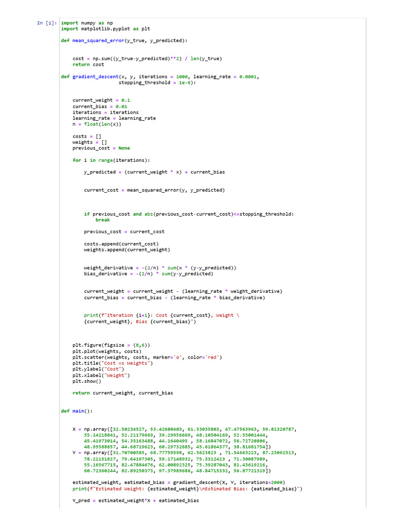The height and width of the screenshot is (526, 395).
Task: Click the {current_weight}, Bias continuation line
Action: click(x=140, y=322)
